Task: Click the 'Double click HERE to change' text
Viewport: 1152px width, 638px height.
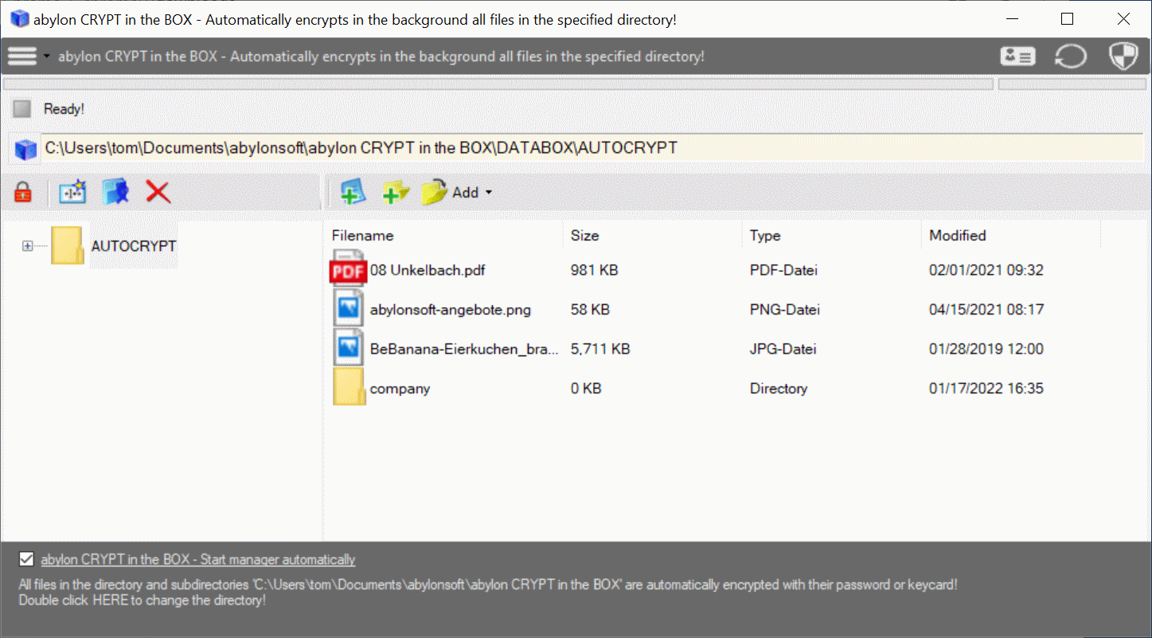Action: coord(142,600)
